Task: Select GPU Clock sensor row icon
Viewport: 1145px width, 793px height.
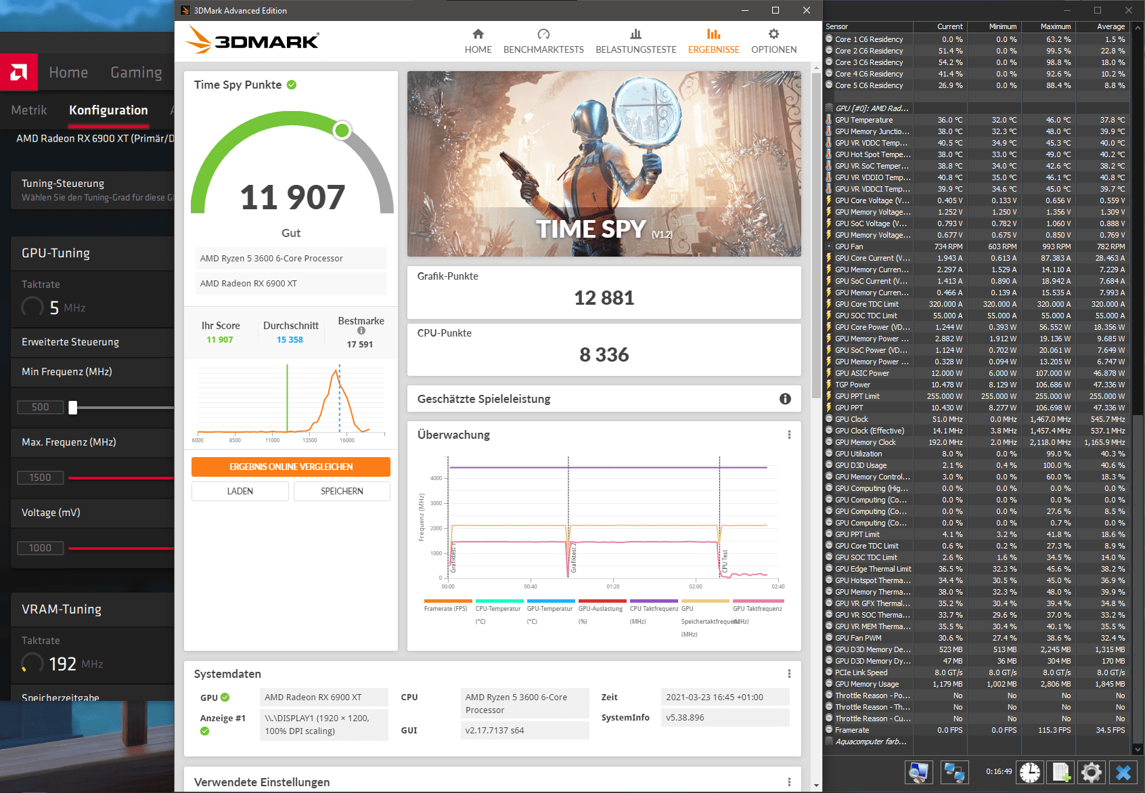Action: tap(829, 419)
